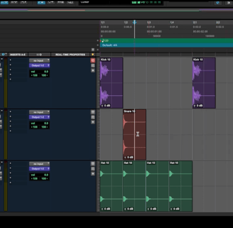Click the top gray square icon on the Snare track
Viewport: 233px width, 228px height.
(x=93, y=112)
